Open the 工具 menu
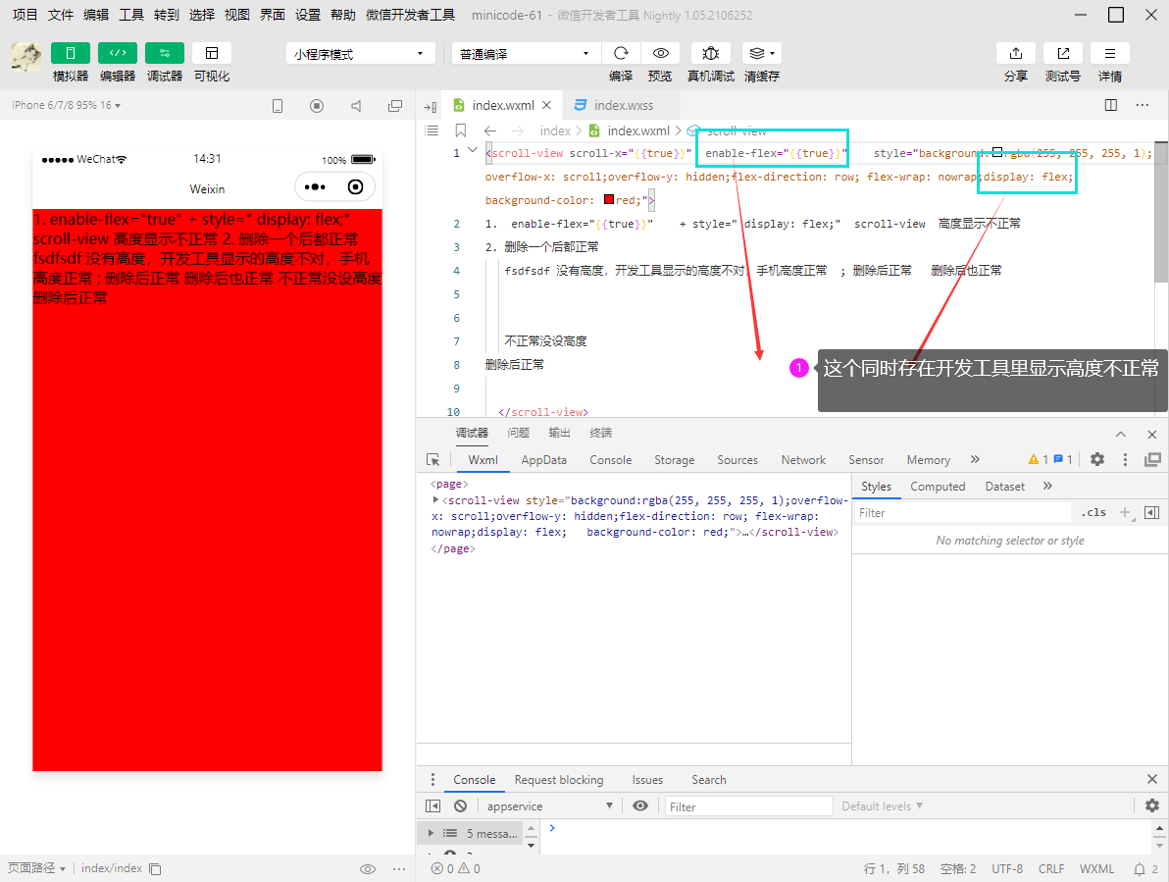This screenshot has height=882, width=1169. tap(131, 14)
